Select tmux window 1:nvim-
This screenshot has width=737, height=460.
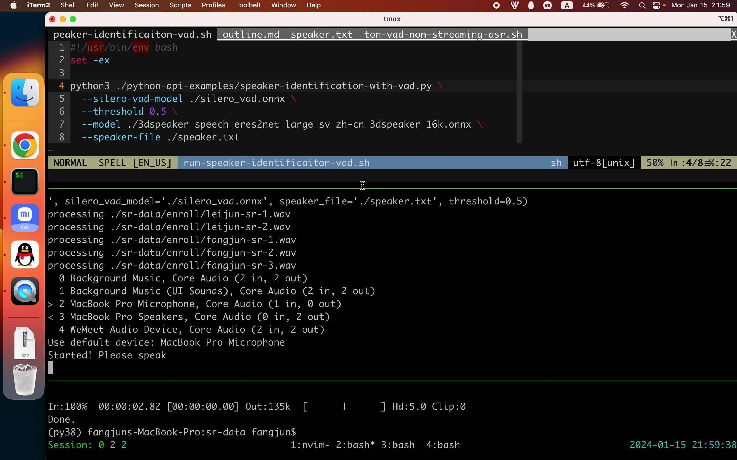[310, 445]
